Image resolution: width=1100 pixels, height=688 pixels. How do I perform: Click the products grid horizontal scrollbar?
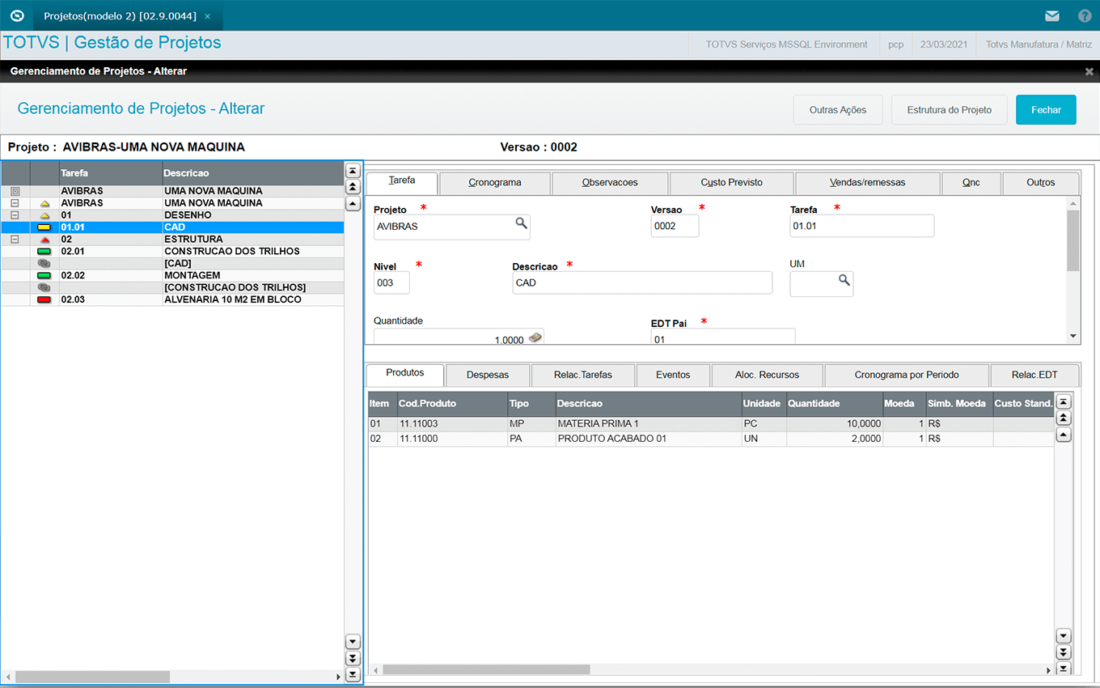[486, 669]
